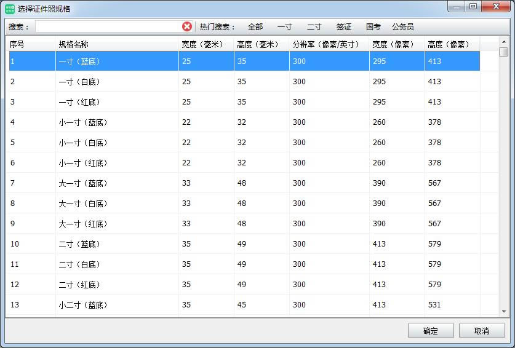515x348 pixels.
Task: Sort by 规格名称 column header
Action: pyautogui.click(x=117, y=44)
